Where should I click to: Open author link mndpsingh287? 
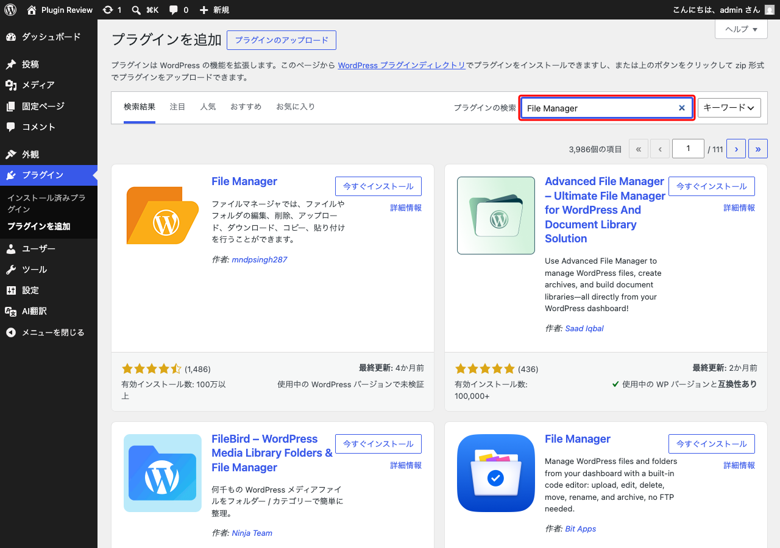(260, 259)
